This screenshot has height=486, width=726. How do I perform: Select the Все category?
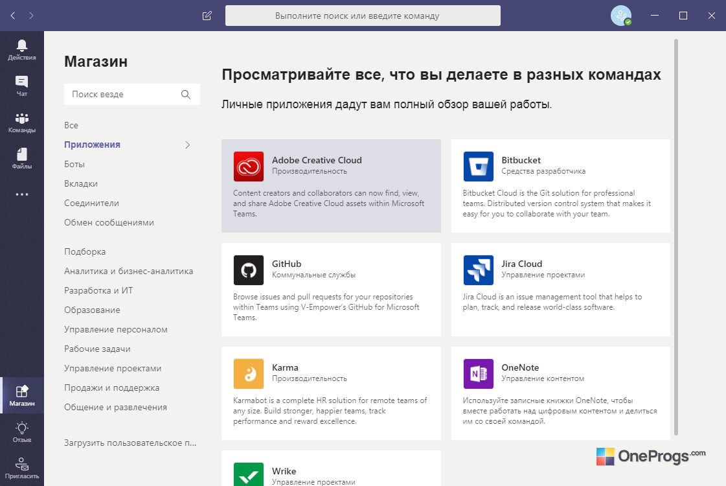point(71,125)
